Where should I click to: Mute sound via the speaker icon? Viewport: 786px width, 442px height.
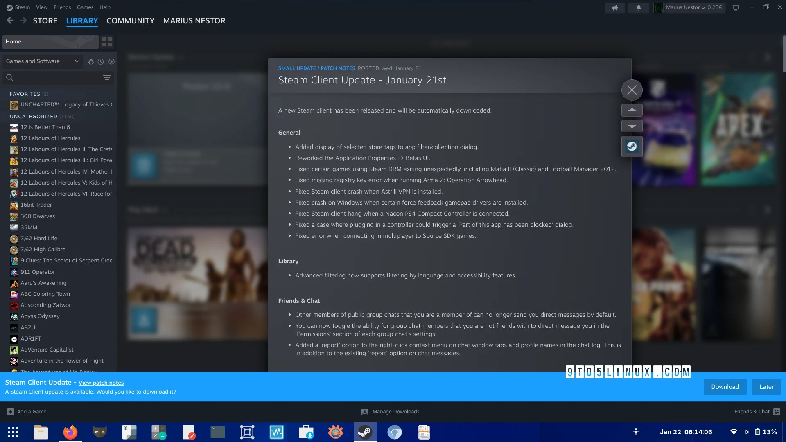pos(614,7)
